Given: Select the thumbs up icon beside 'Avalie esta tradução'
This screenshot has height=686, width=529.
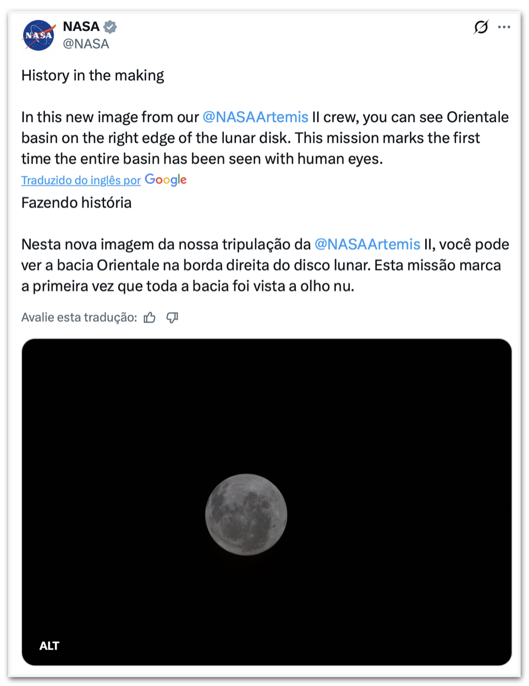Looking at the screenshot, I should (x=150, y=317).
